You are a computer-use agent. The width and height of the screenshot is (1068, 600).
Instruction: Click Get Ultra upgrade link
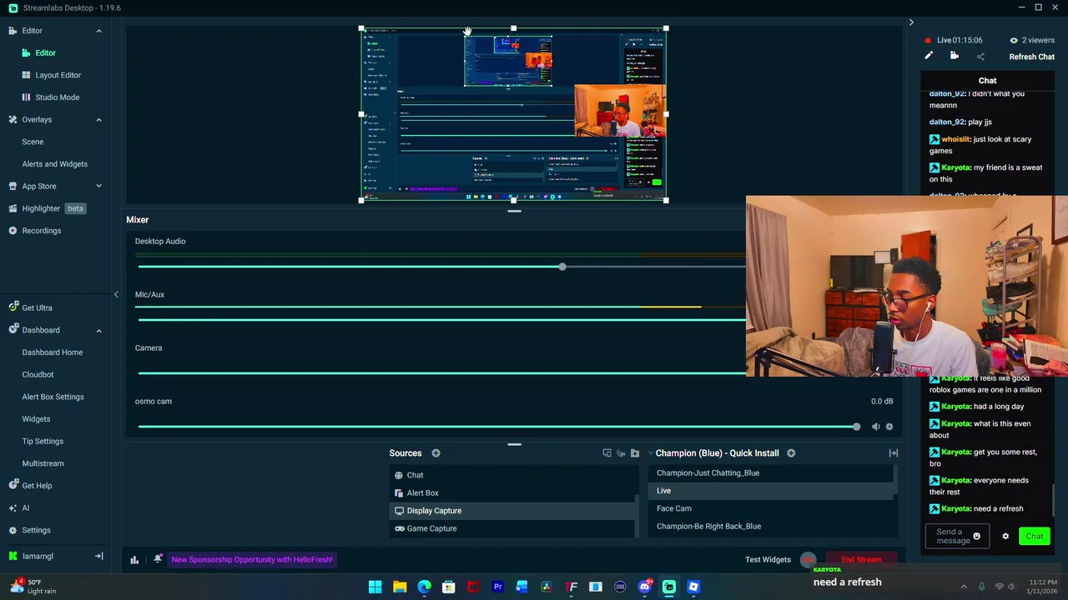point(37,308)
